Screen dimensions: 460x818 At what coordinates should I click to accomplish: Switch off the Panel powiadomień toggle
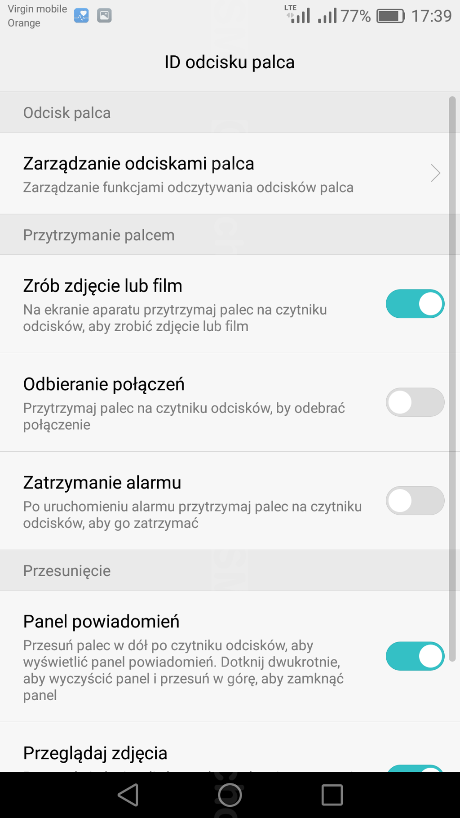pos(415,656)
